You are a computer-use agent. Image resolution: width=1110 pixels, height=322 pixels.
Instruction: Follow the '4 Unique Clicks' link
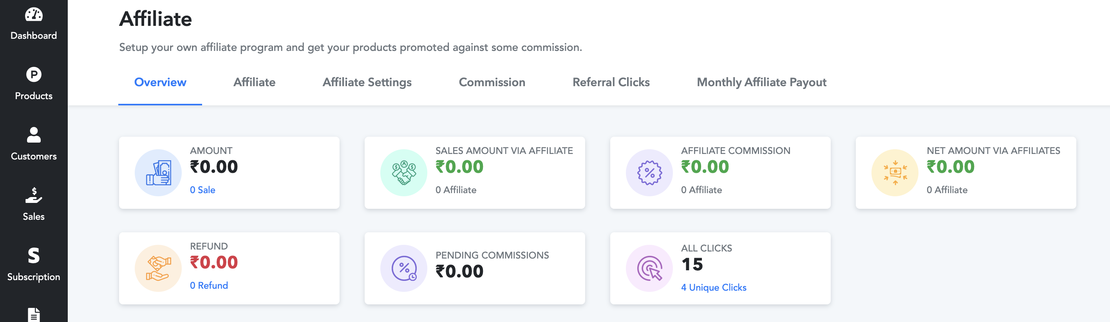coord(714,288)
